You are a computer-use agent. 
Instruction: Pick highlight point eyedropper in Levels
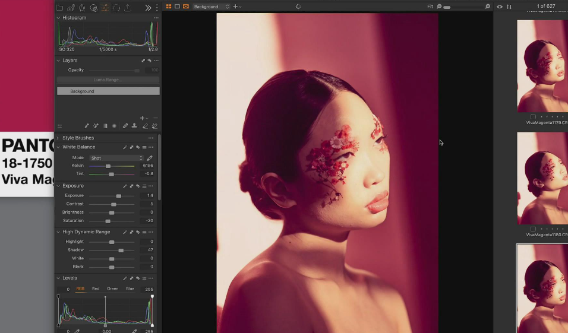(x=134, y=331)
